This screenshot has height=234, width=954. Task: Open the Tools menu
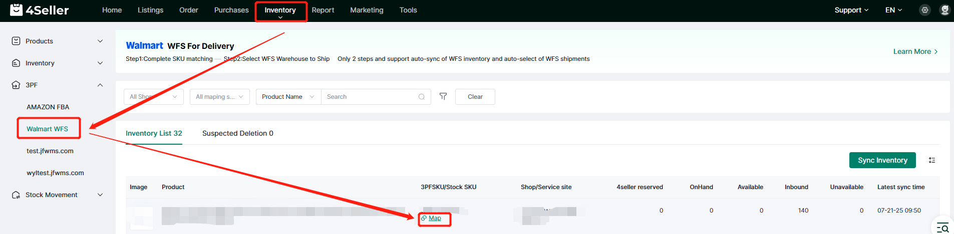click(x=408, y=10)
